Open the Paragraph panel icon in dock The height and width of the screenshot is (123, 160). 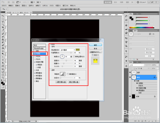pyautogui.click(x=126, y=51)
